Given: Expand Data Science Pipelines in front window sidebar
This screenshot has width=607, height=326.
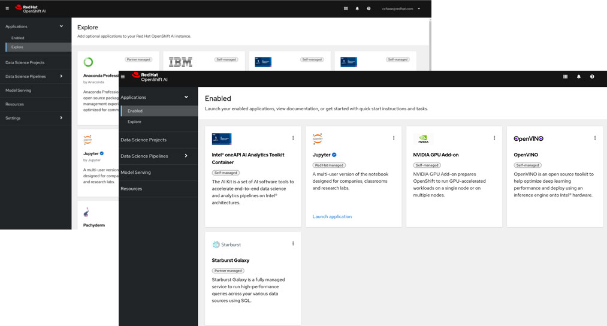Looking at the screenshot, I should coord(186,156).
